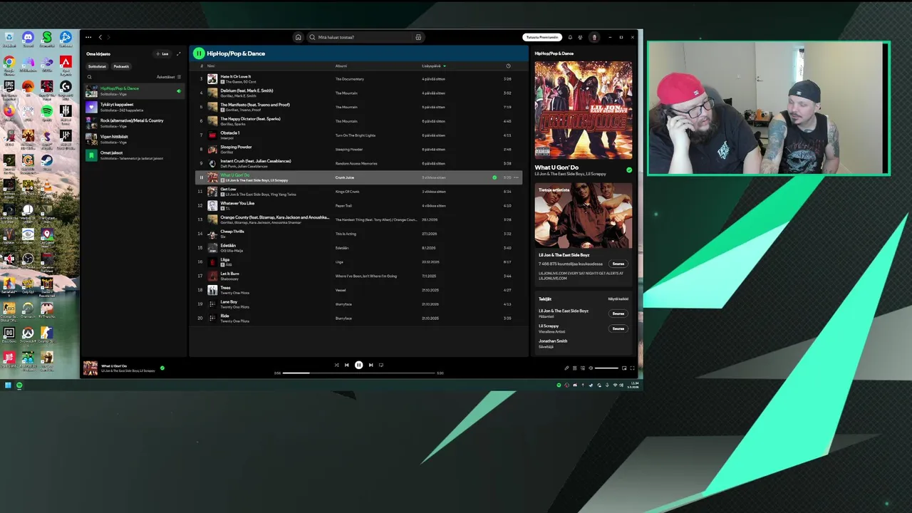
Task: Toggle saved checkmark under the album cover
Action: coord(629,170)
